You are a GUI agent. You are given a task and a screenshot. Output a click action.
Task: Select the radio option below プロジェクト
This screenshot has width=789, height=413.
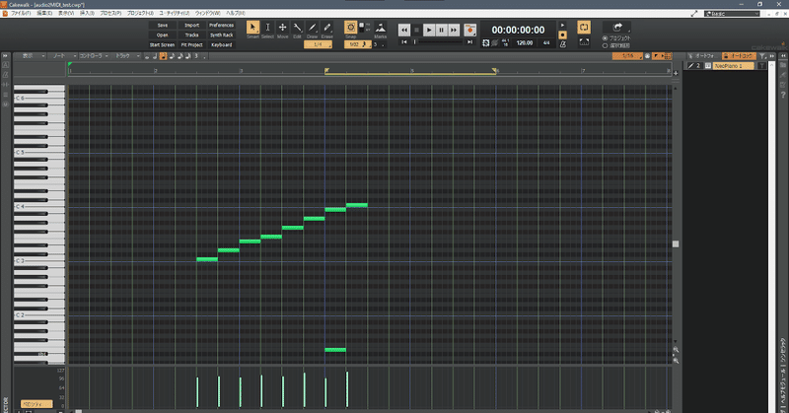[605, 45]
